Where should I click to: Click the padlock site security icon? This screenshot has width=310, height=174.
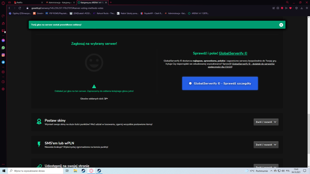tap(28, 8)
